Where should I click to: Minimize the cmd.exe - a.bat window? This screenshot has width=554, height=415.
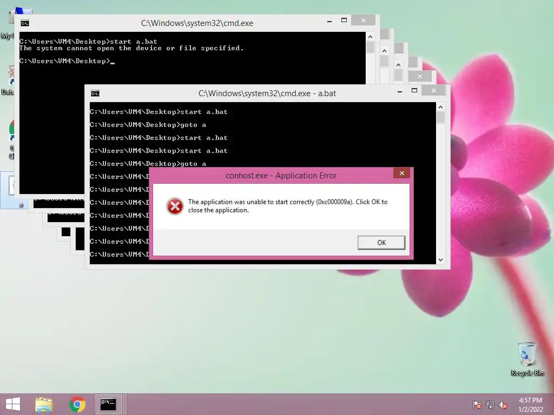pyautogui.click(x=400, y=91)
